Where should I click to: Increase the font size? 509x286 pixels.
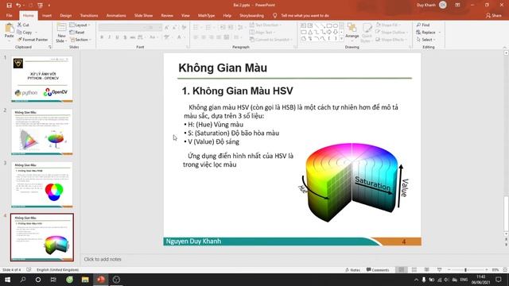coord(167,28)
